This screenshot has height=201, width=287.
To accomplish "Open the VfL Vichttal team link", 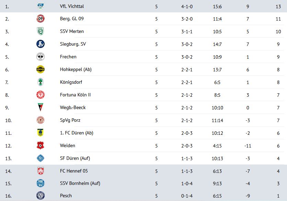I will [72, 6].
